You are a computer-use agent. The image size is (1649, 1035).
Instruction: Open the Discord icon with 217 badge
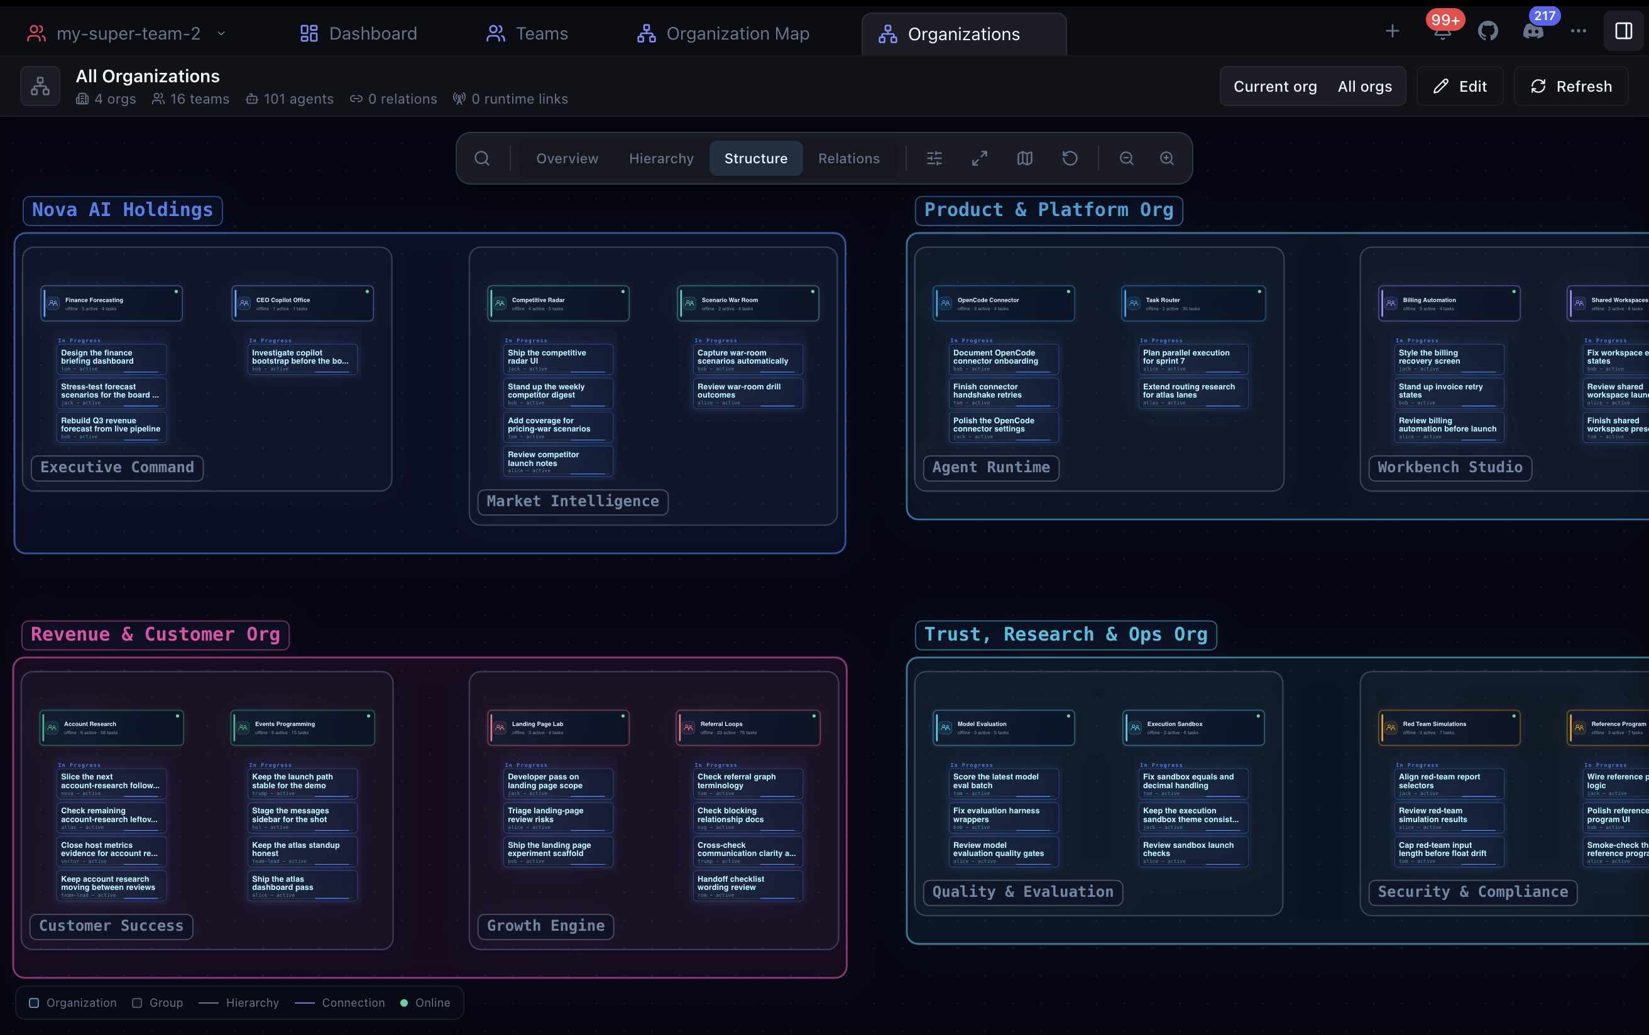coord(1533,31)
